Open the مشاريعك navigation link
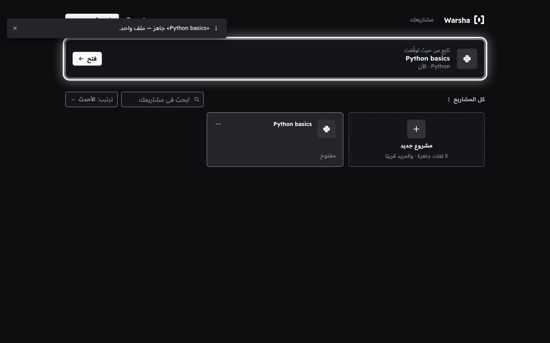The image size is (550, 343). point(422,20)
